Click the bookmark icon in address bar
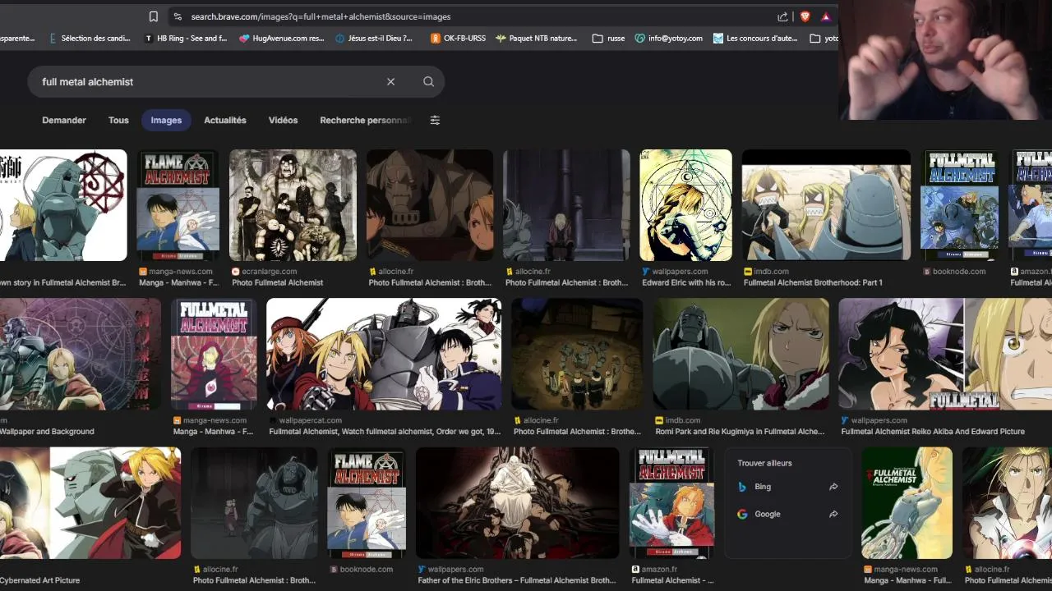The image size is (1052, 591). [154, 16]
